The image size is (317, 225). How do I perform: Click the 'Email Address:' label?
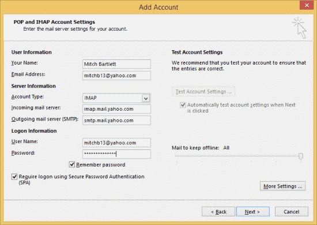click(28, 74)
